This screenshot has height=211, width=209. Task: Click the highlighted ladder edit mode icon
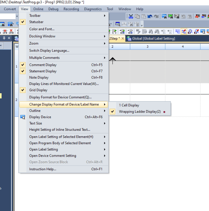click(184, 32)
